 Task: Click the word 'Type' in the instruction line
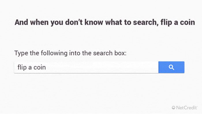point(21,53)
